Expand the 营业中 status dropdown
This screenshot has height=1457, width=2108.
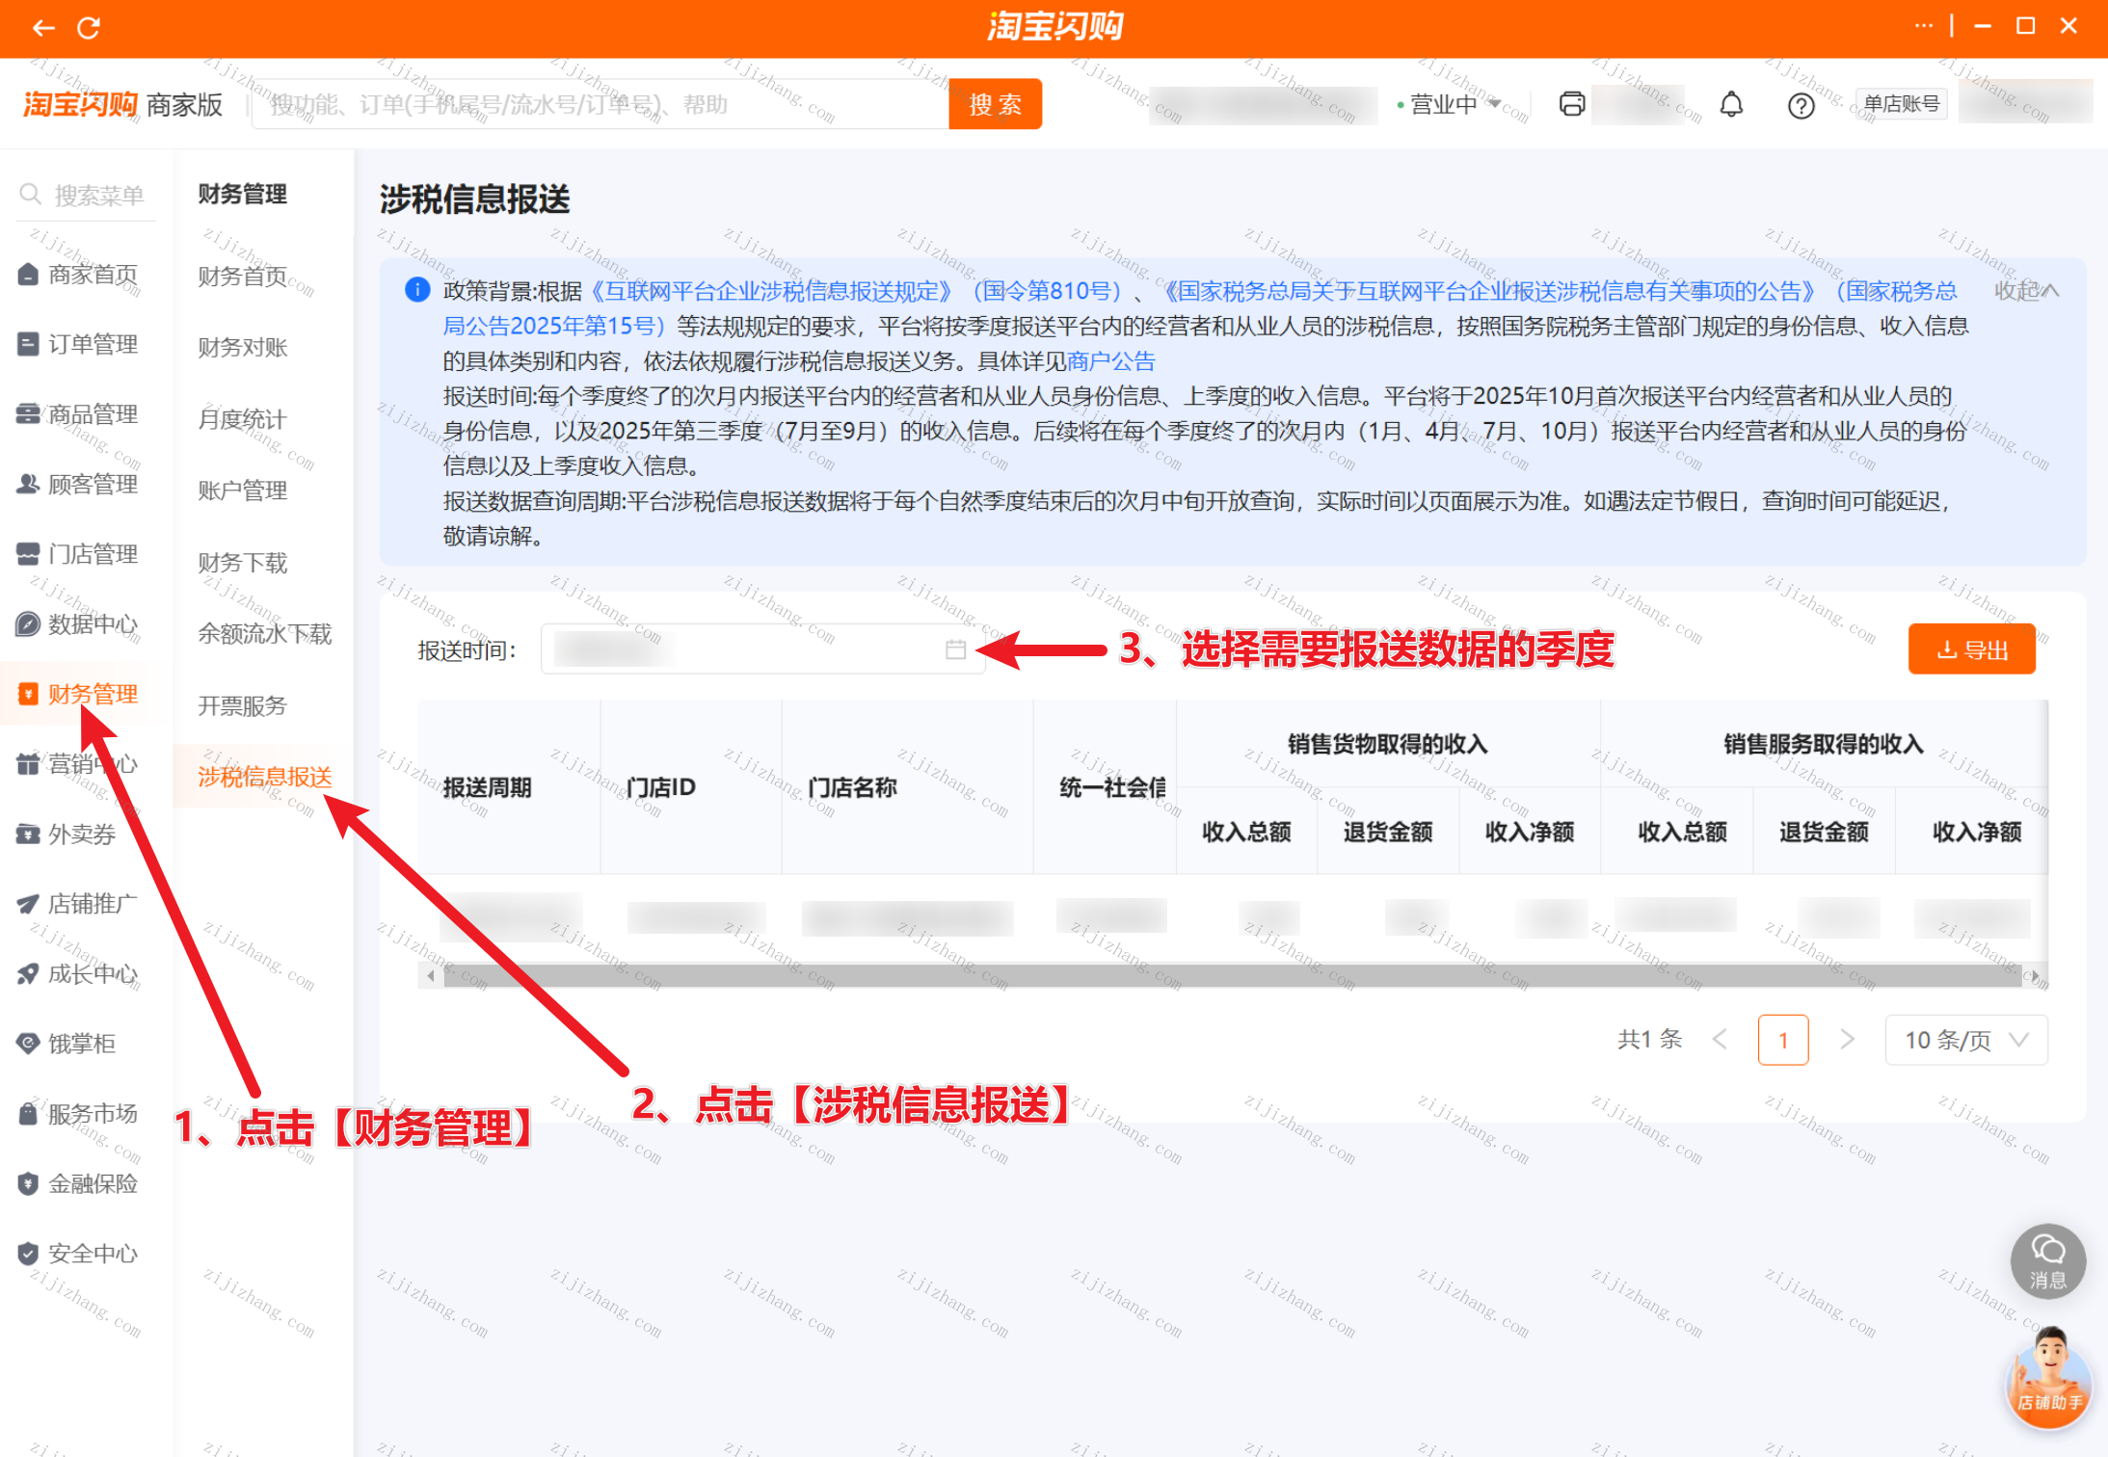click(x=1450, y=104)
